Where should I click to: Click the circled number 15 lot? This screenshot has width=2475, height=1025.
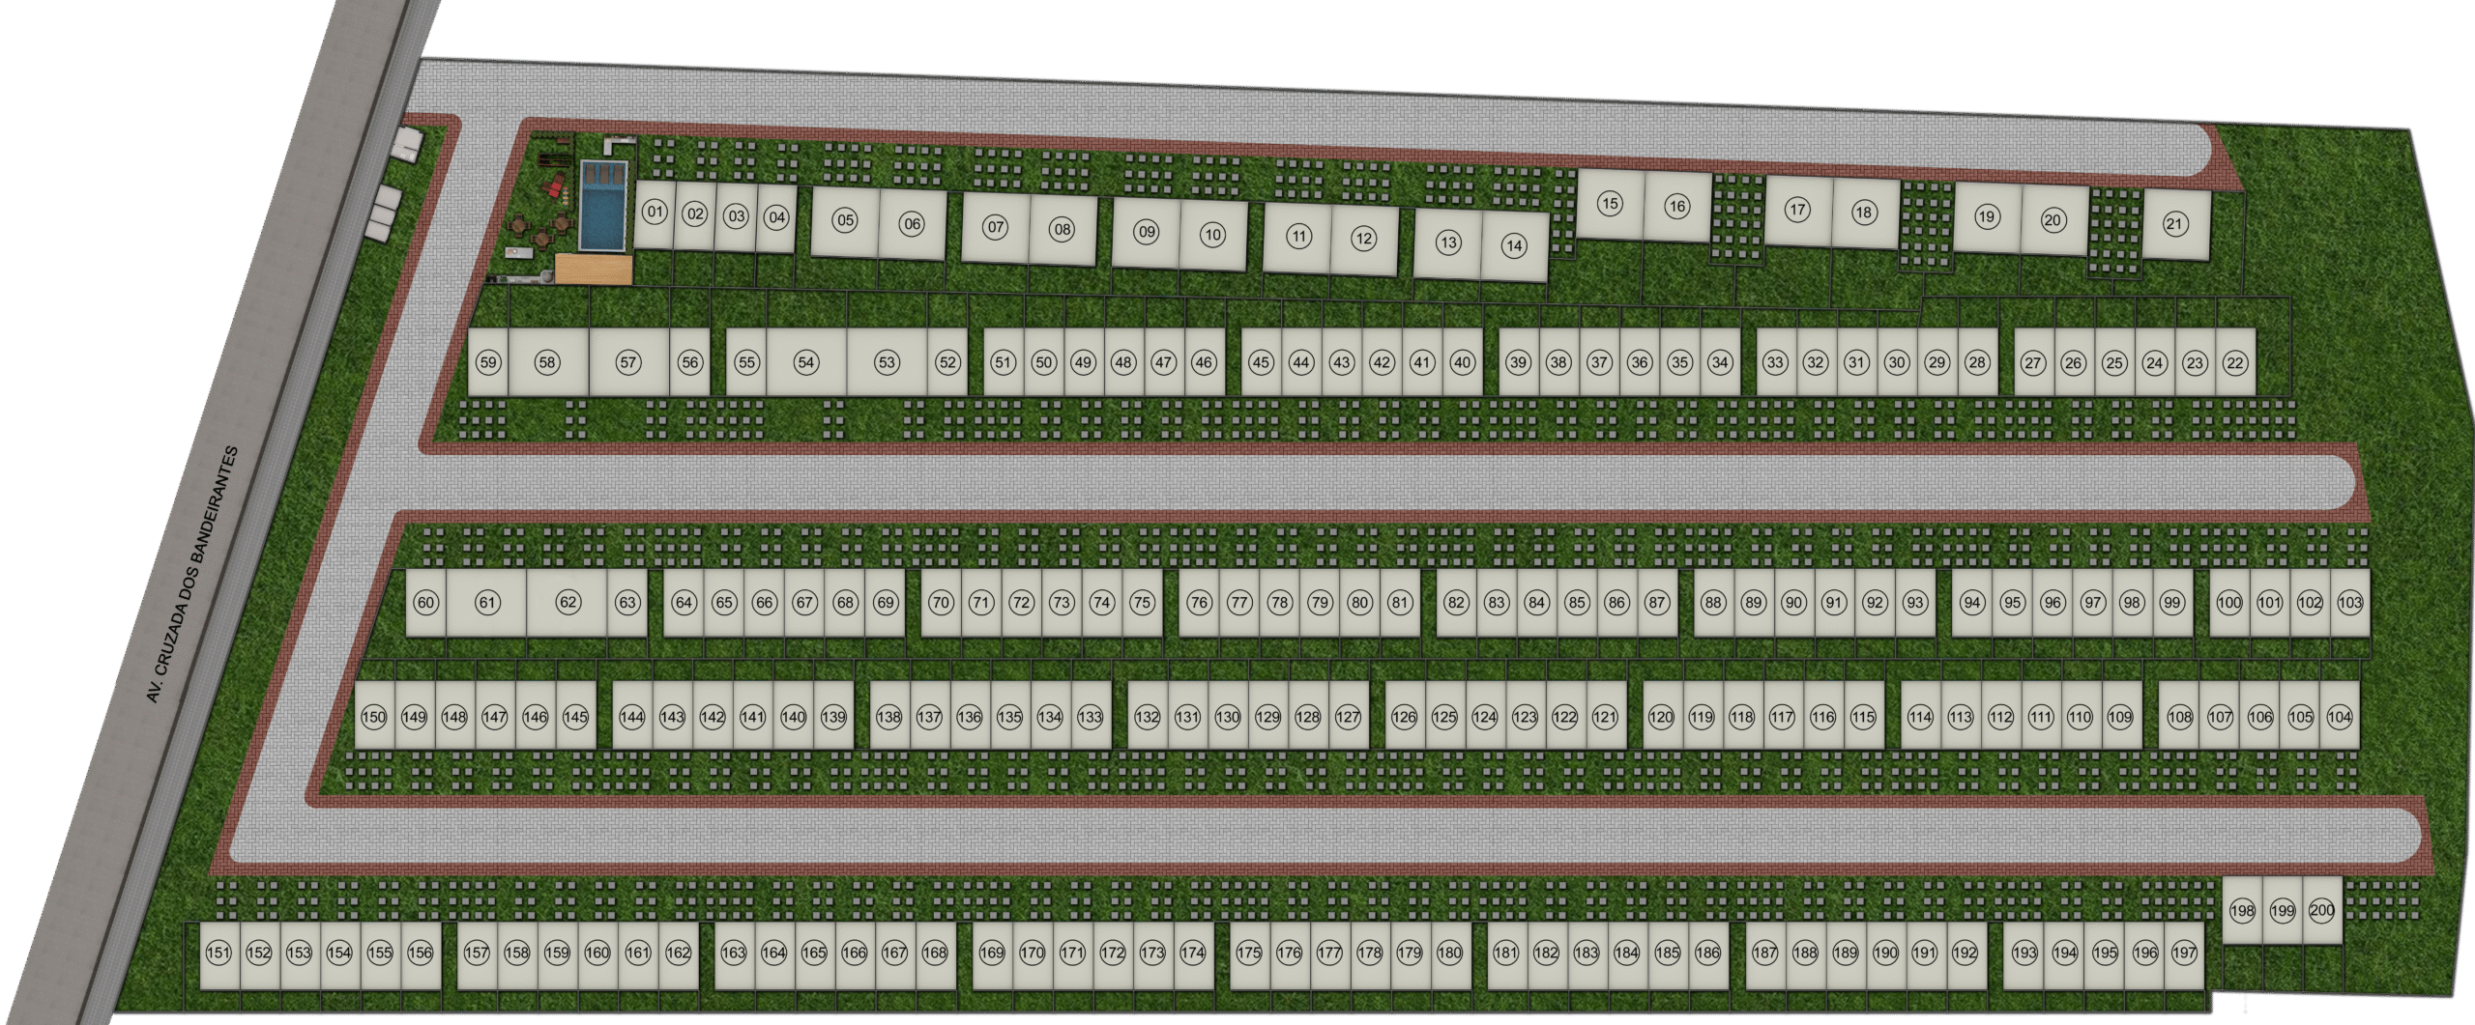[1609, 204]
